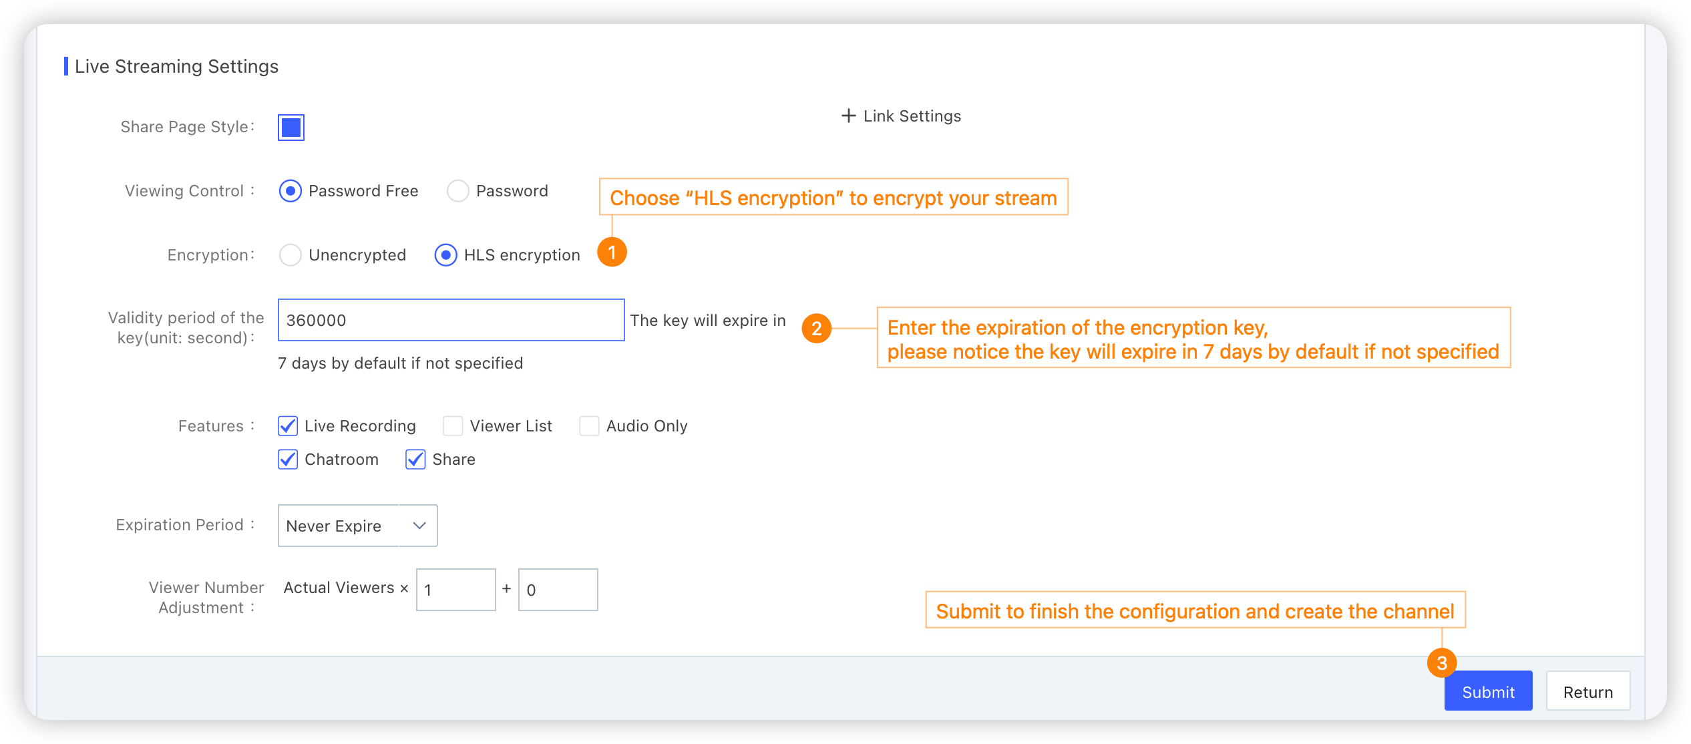Select the Password Free radio option

pyautogui.click(x=290, y=191)
